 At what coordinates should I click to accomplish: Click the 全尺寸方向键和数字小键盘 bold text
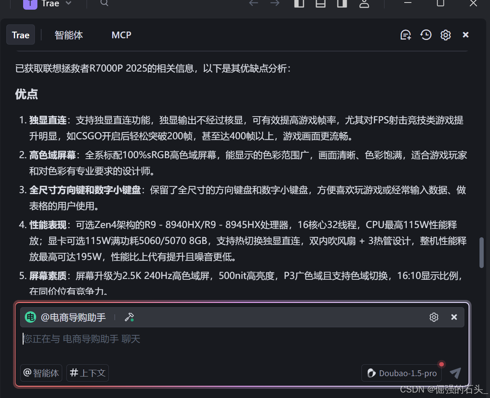coord(85,190)
